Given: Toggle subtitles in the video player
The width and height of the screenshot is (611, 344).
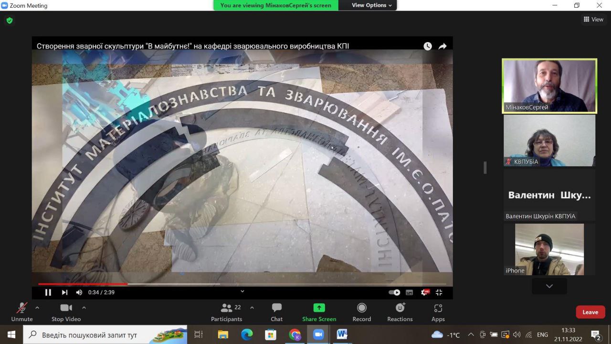Looking at the screenshot, I should point(409,292).
